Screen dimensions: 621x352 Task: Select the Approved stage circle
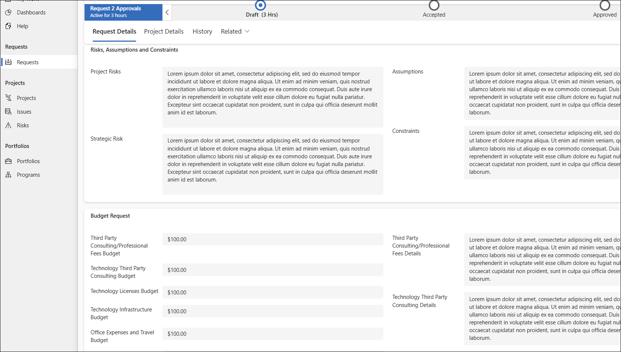click(605, 5)
